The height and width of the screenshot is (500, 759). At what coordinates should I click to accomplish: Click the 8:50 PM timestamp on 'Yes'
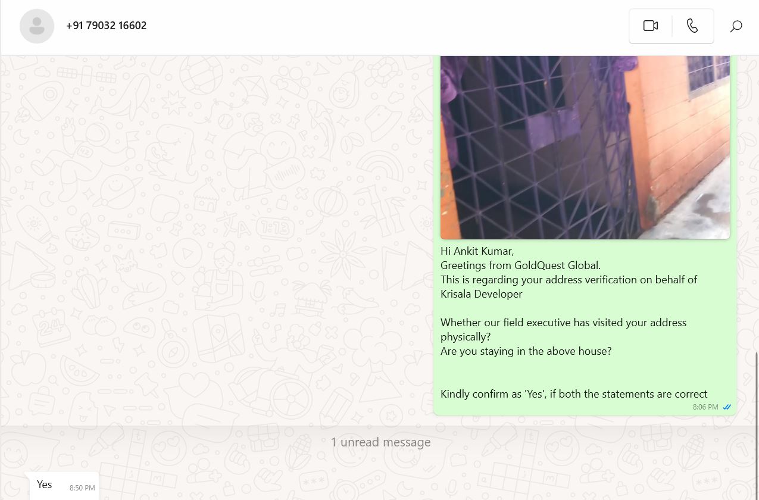point(82,488)
